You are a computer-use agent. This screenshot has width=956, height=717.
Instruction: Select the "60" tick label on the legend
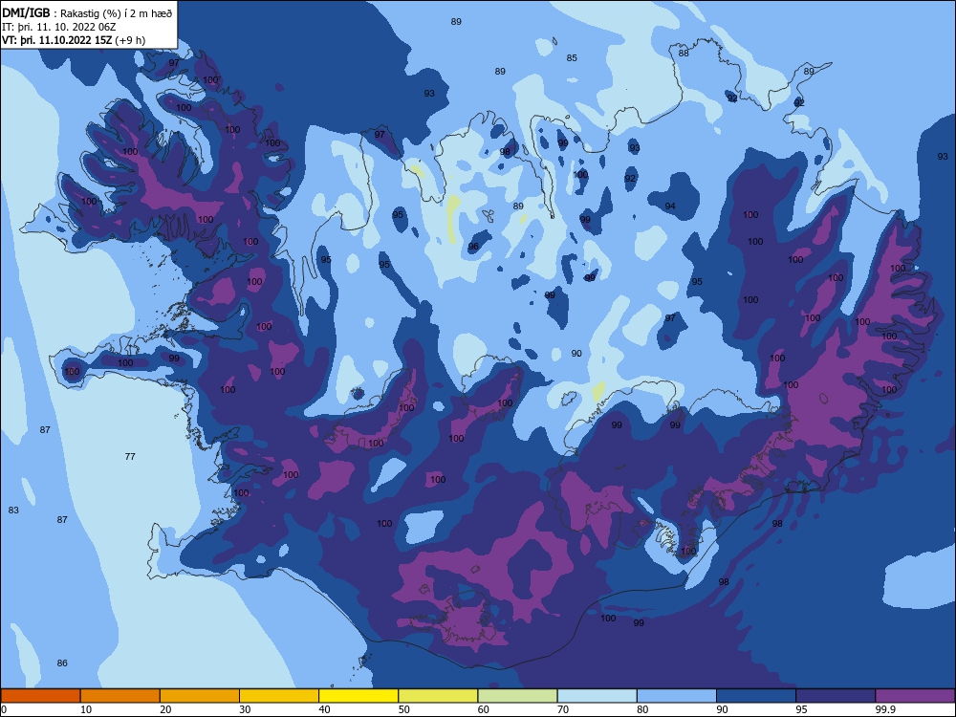(483, 709)
